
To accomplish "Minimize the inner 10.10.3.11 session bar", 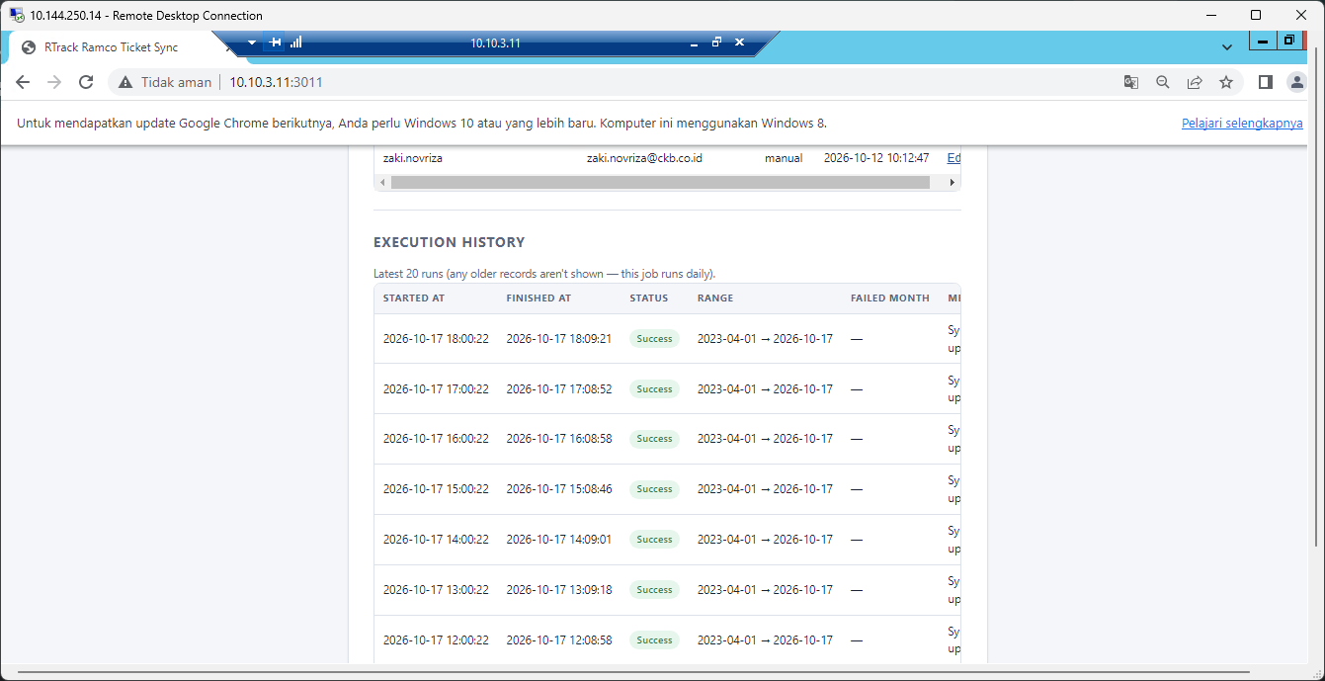I will (693, 43).
